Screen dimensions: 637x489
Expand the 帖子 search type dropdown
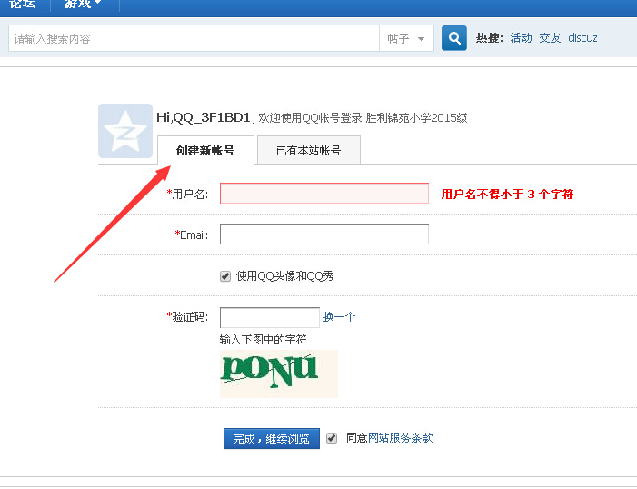[x=406, y=38]
